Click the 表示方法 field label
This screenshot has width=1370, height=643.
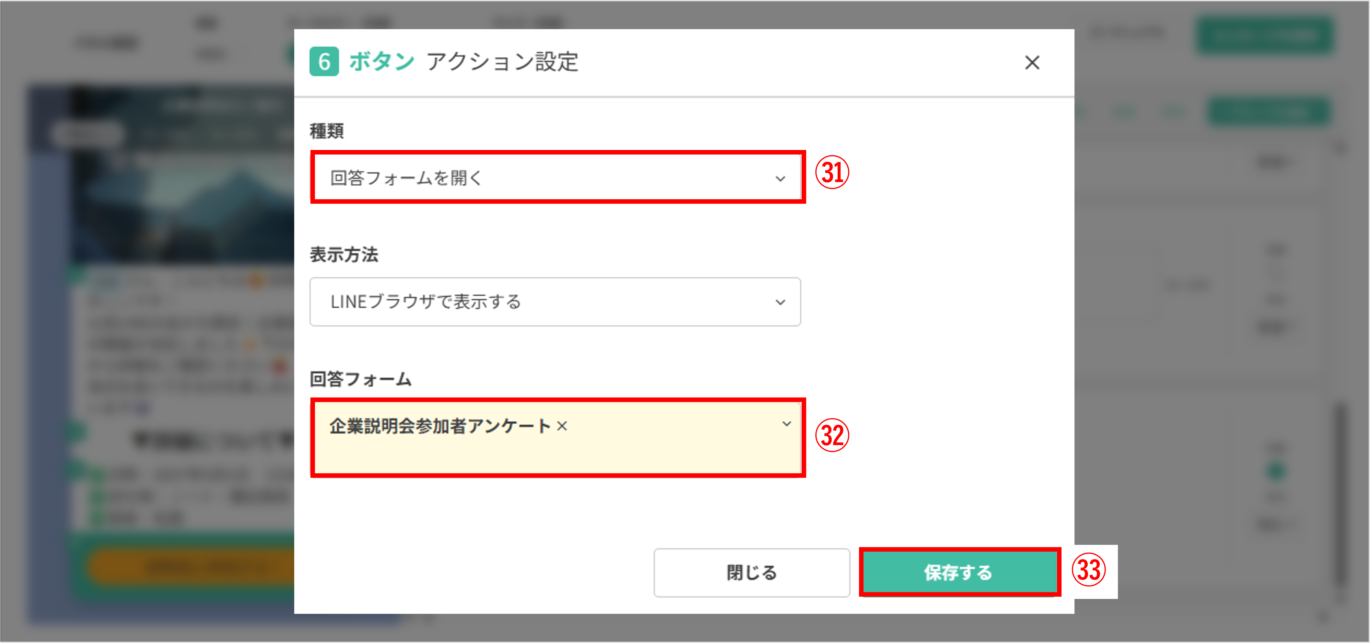click(343, 255)
